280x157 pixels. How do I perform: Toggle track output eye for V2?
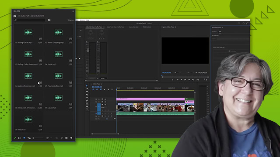pos(105,102)
